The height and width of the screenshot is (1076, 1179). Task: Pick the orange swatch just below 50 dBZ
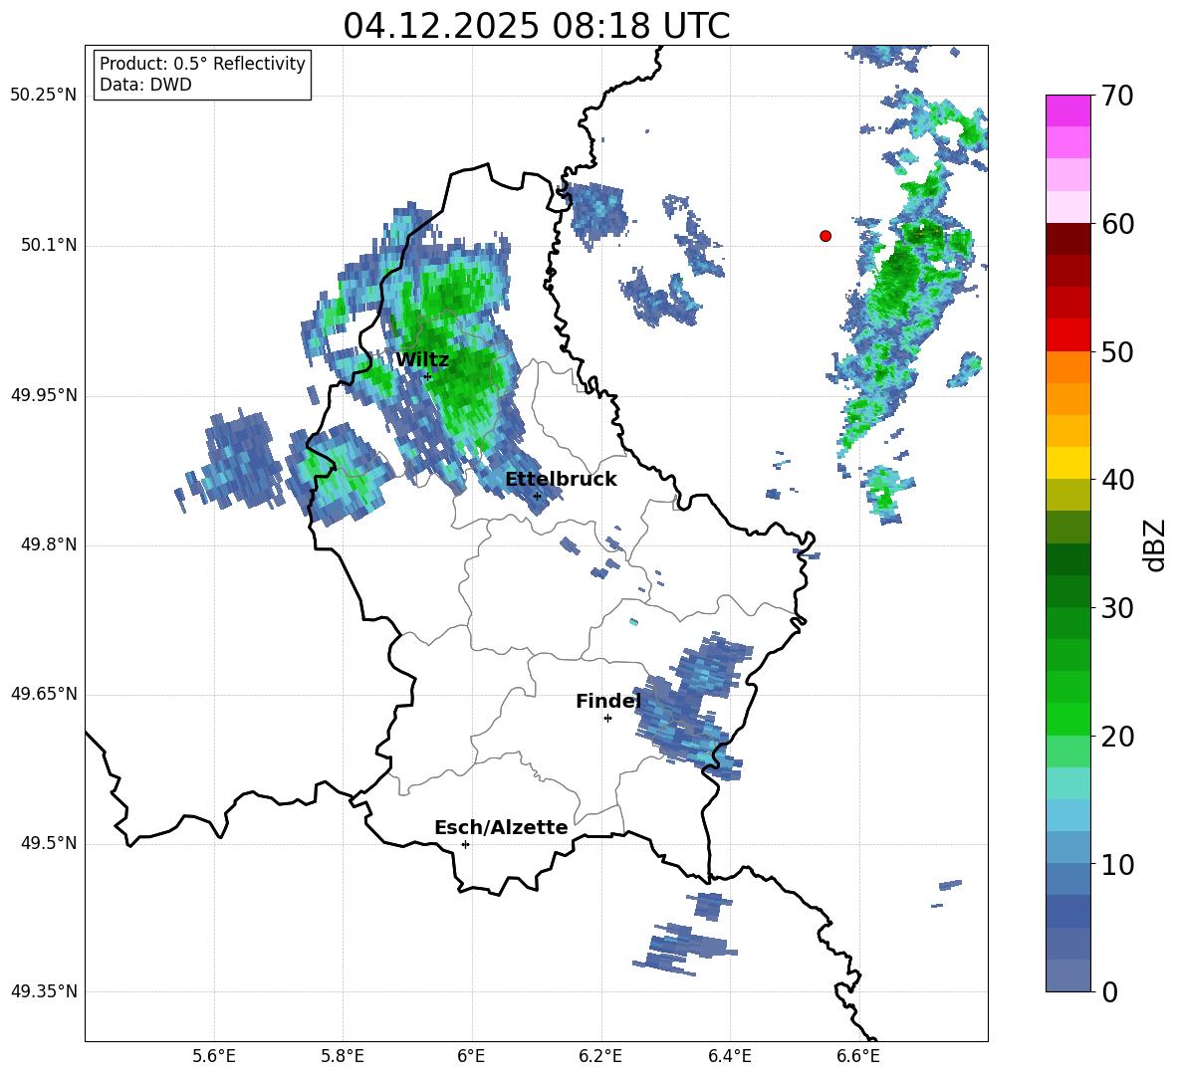1067,366
